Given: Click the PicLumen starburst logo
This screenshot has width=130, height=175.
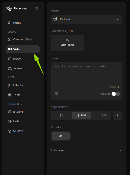Looking at the screenshot, I should [x=9, y=9].
